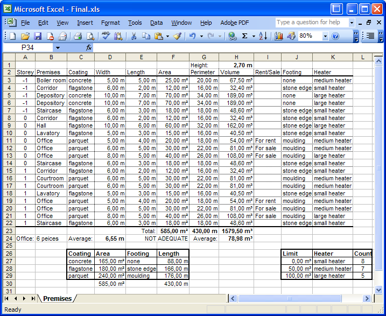Insert a hyperlink with the globe icon

[x=232, y=37]
